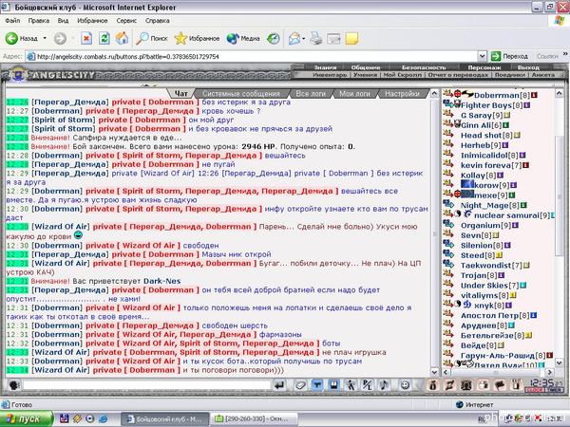Open the Файл menu
Viewport: 570px width, 427px height.
pos(12,21)
